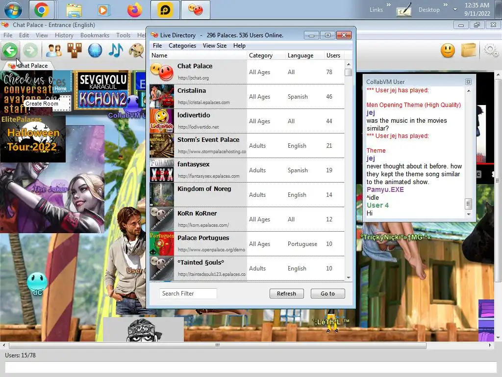This screenshot has height=377, width=502.
Task: Click the green back arrow in Chat Palace toolbar
Action: click(x=10, y=51)
